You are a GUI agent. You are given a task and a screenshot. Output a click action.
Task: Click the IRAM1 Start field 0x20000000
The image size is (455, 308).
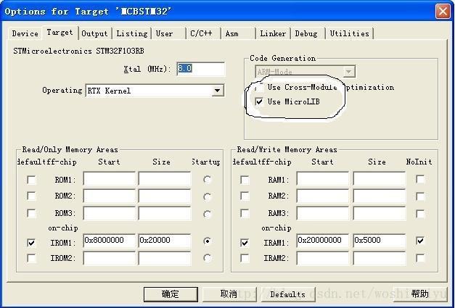pos(323,241)
